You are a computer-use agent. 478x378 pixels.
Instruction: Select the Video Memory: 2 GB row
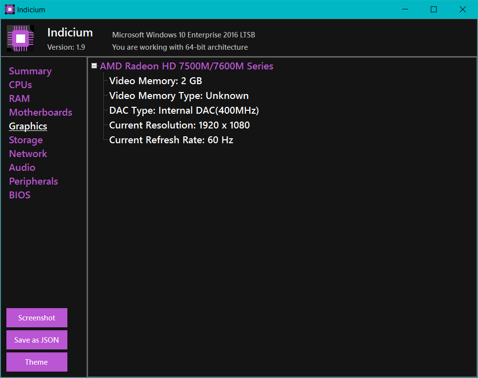coord(155,81)
